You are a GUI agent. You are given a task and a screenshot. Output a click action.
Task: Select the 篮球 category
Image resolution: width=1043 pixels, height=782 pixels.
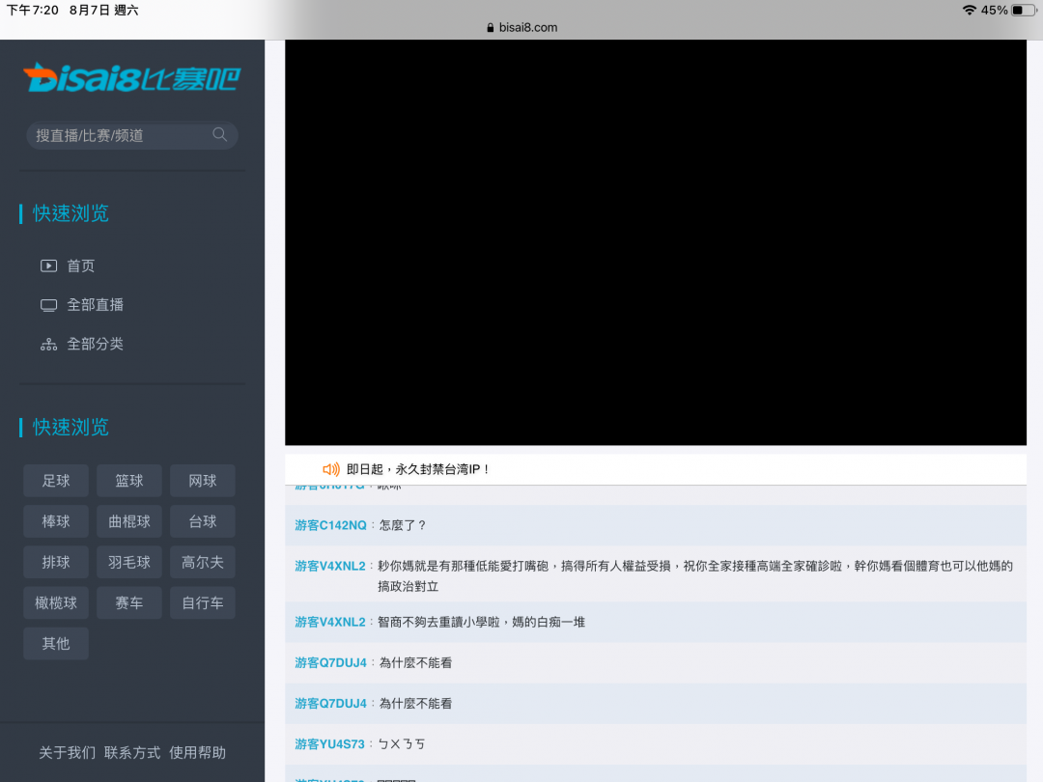129,481
